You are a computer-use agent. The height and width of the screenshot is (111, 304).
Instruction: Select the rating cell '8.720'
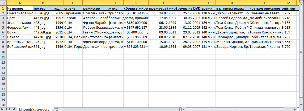click(289, 46)
